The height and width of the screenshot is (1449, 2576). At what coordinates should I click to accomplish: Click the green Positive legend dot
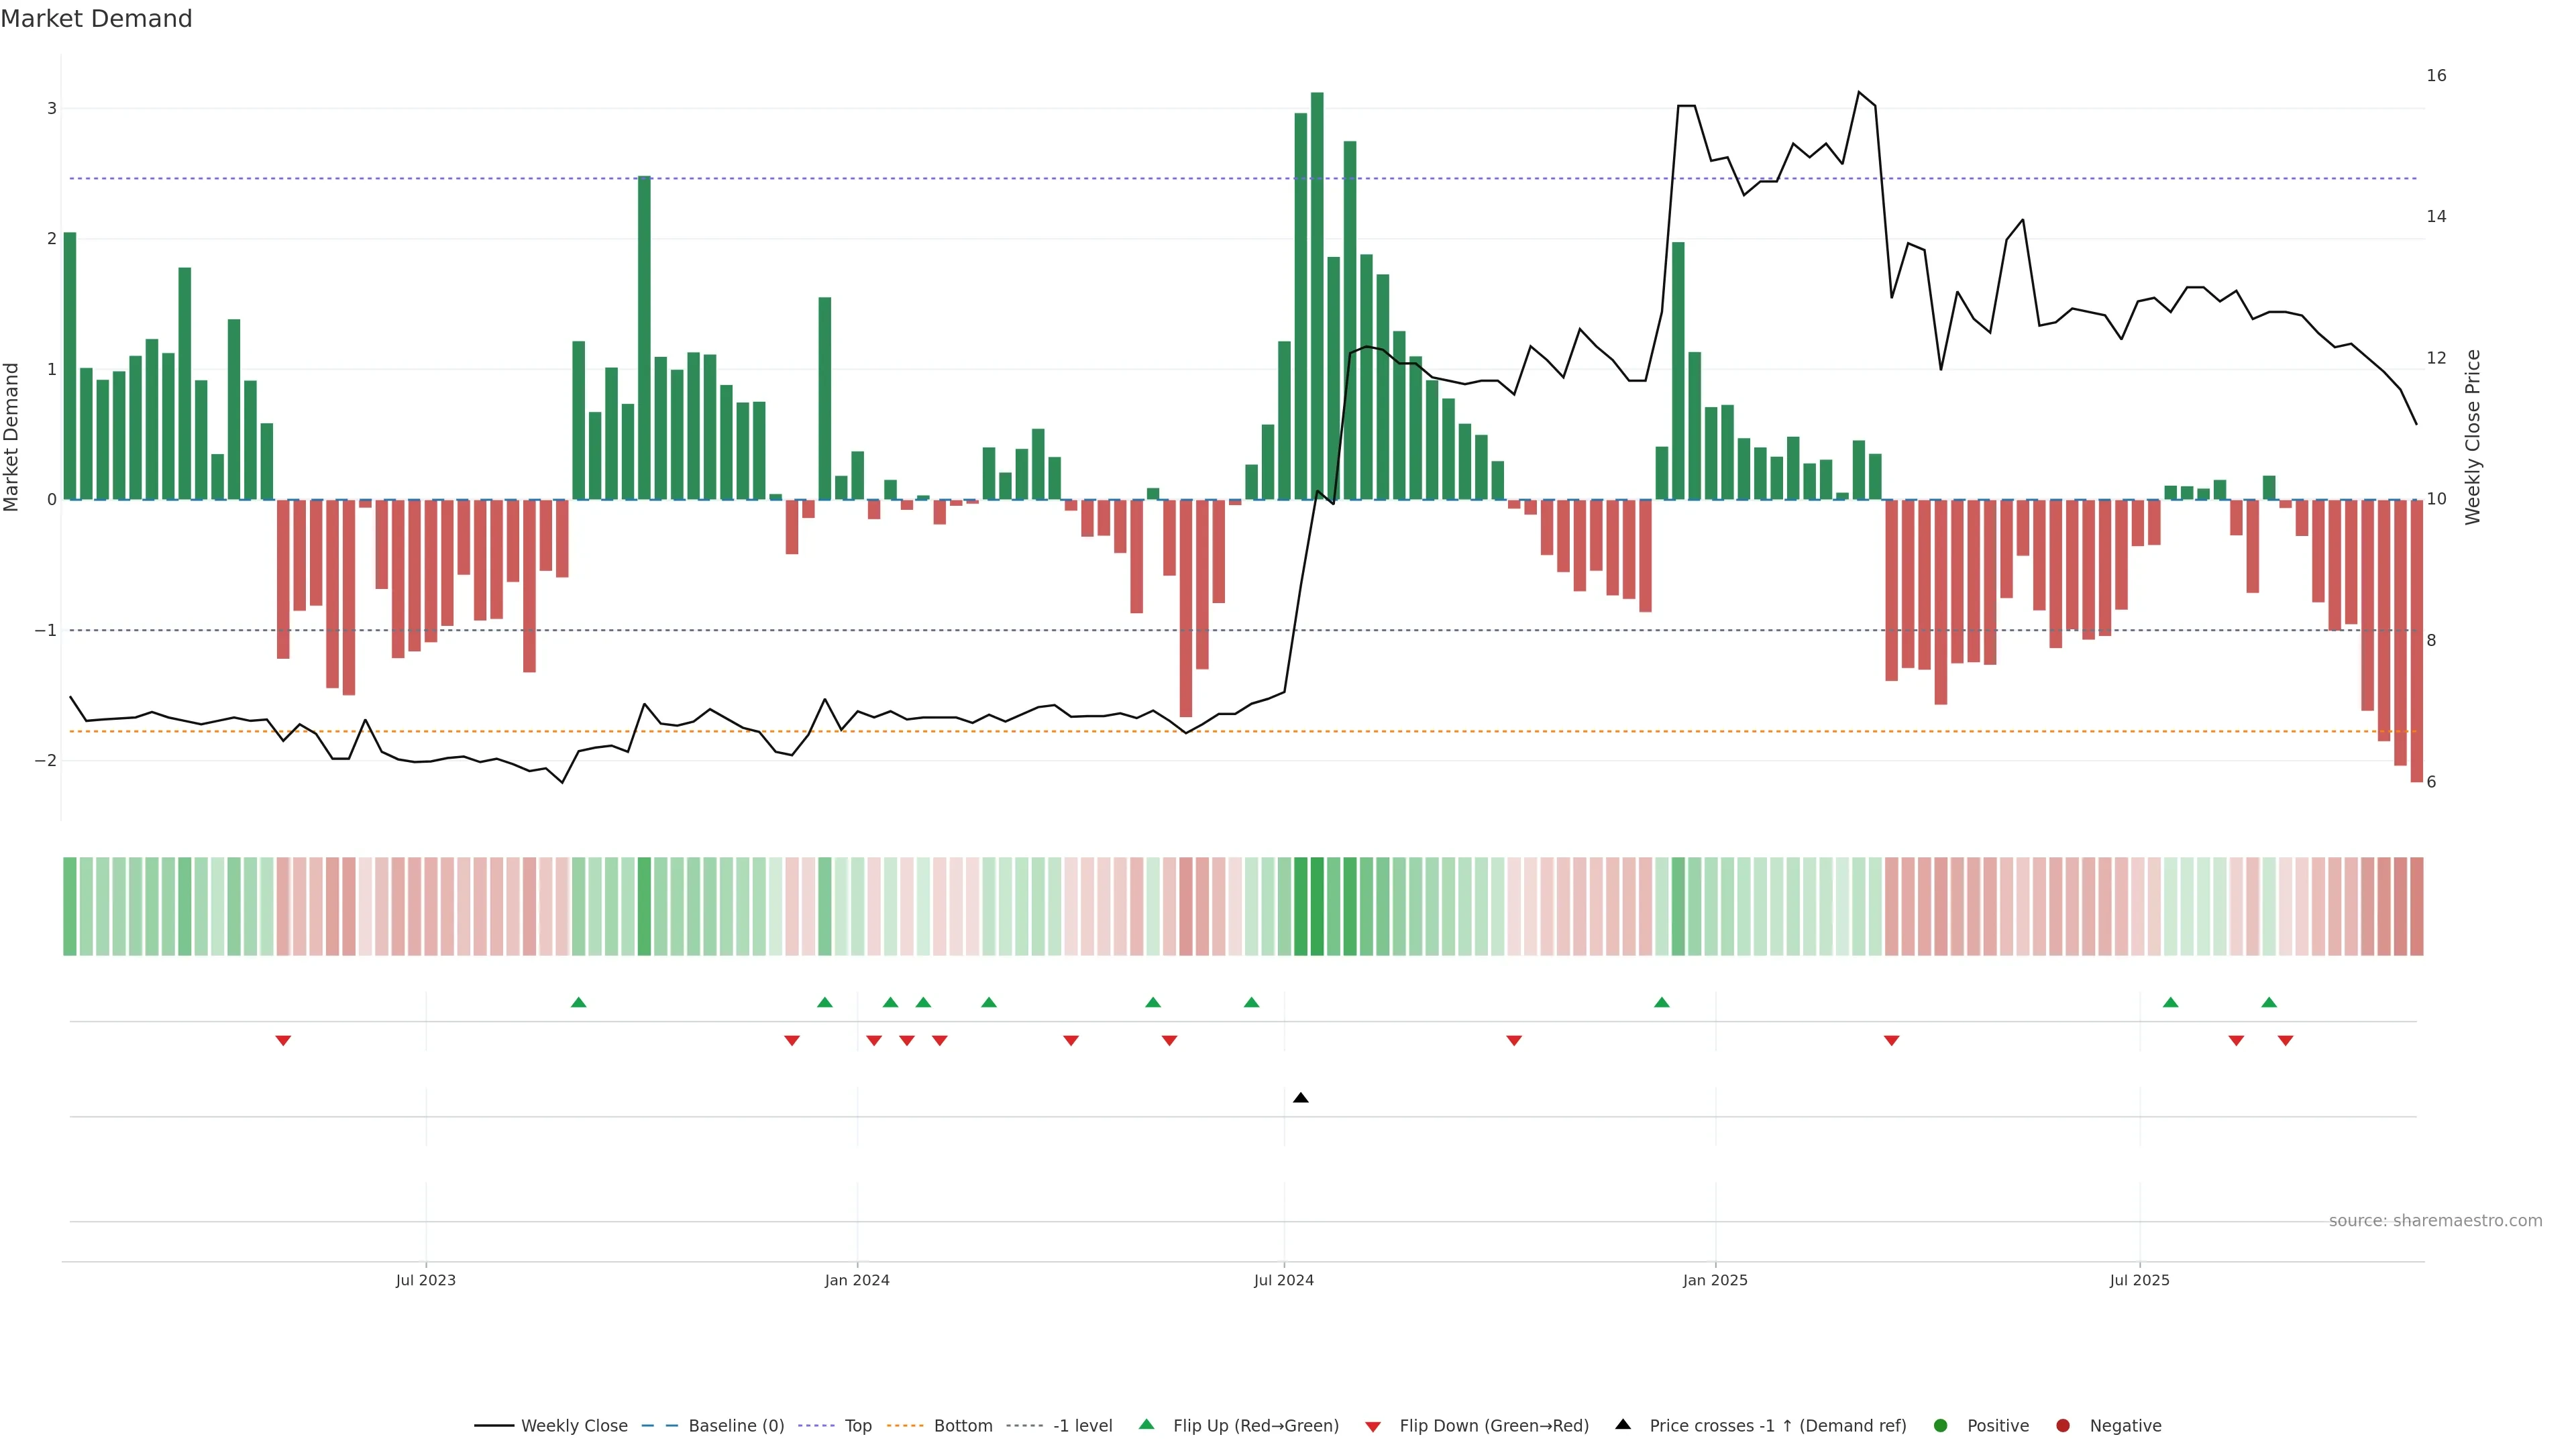click(x=1941, y=1426)
